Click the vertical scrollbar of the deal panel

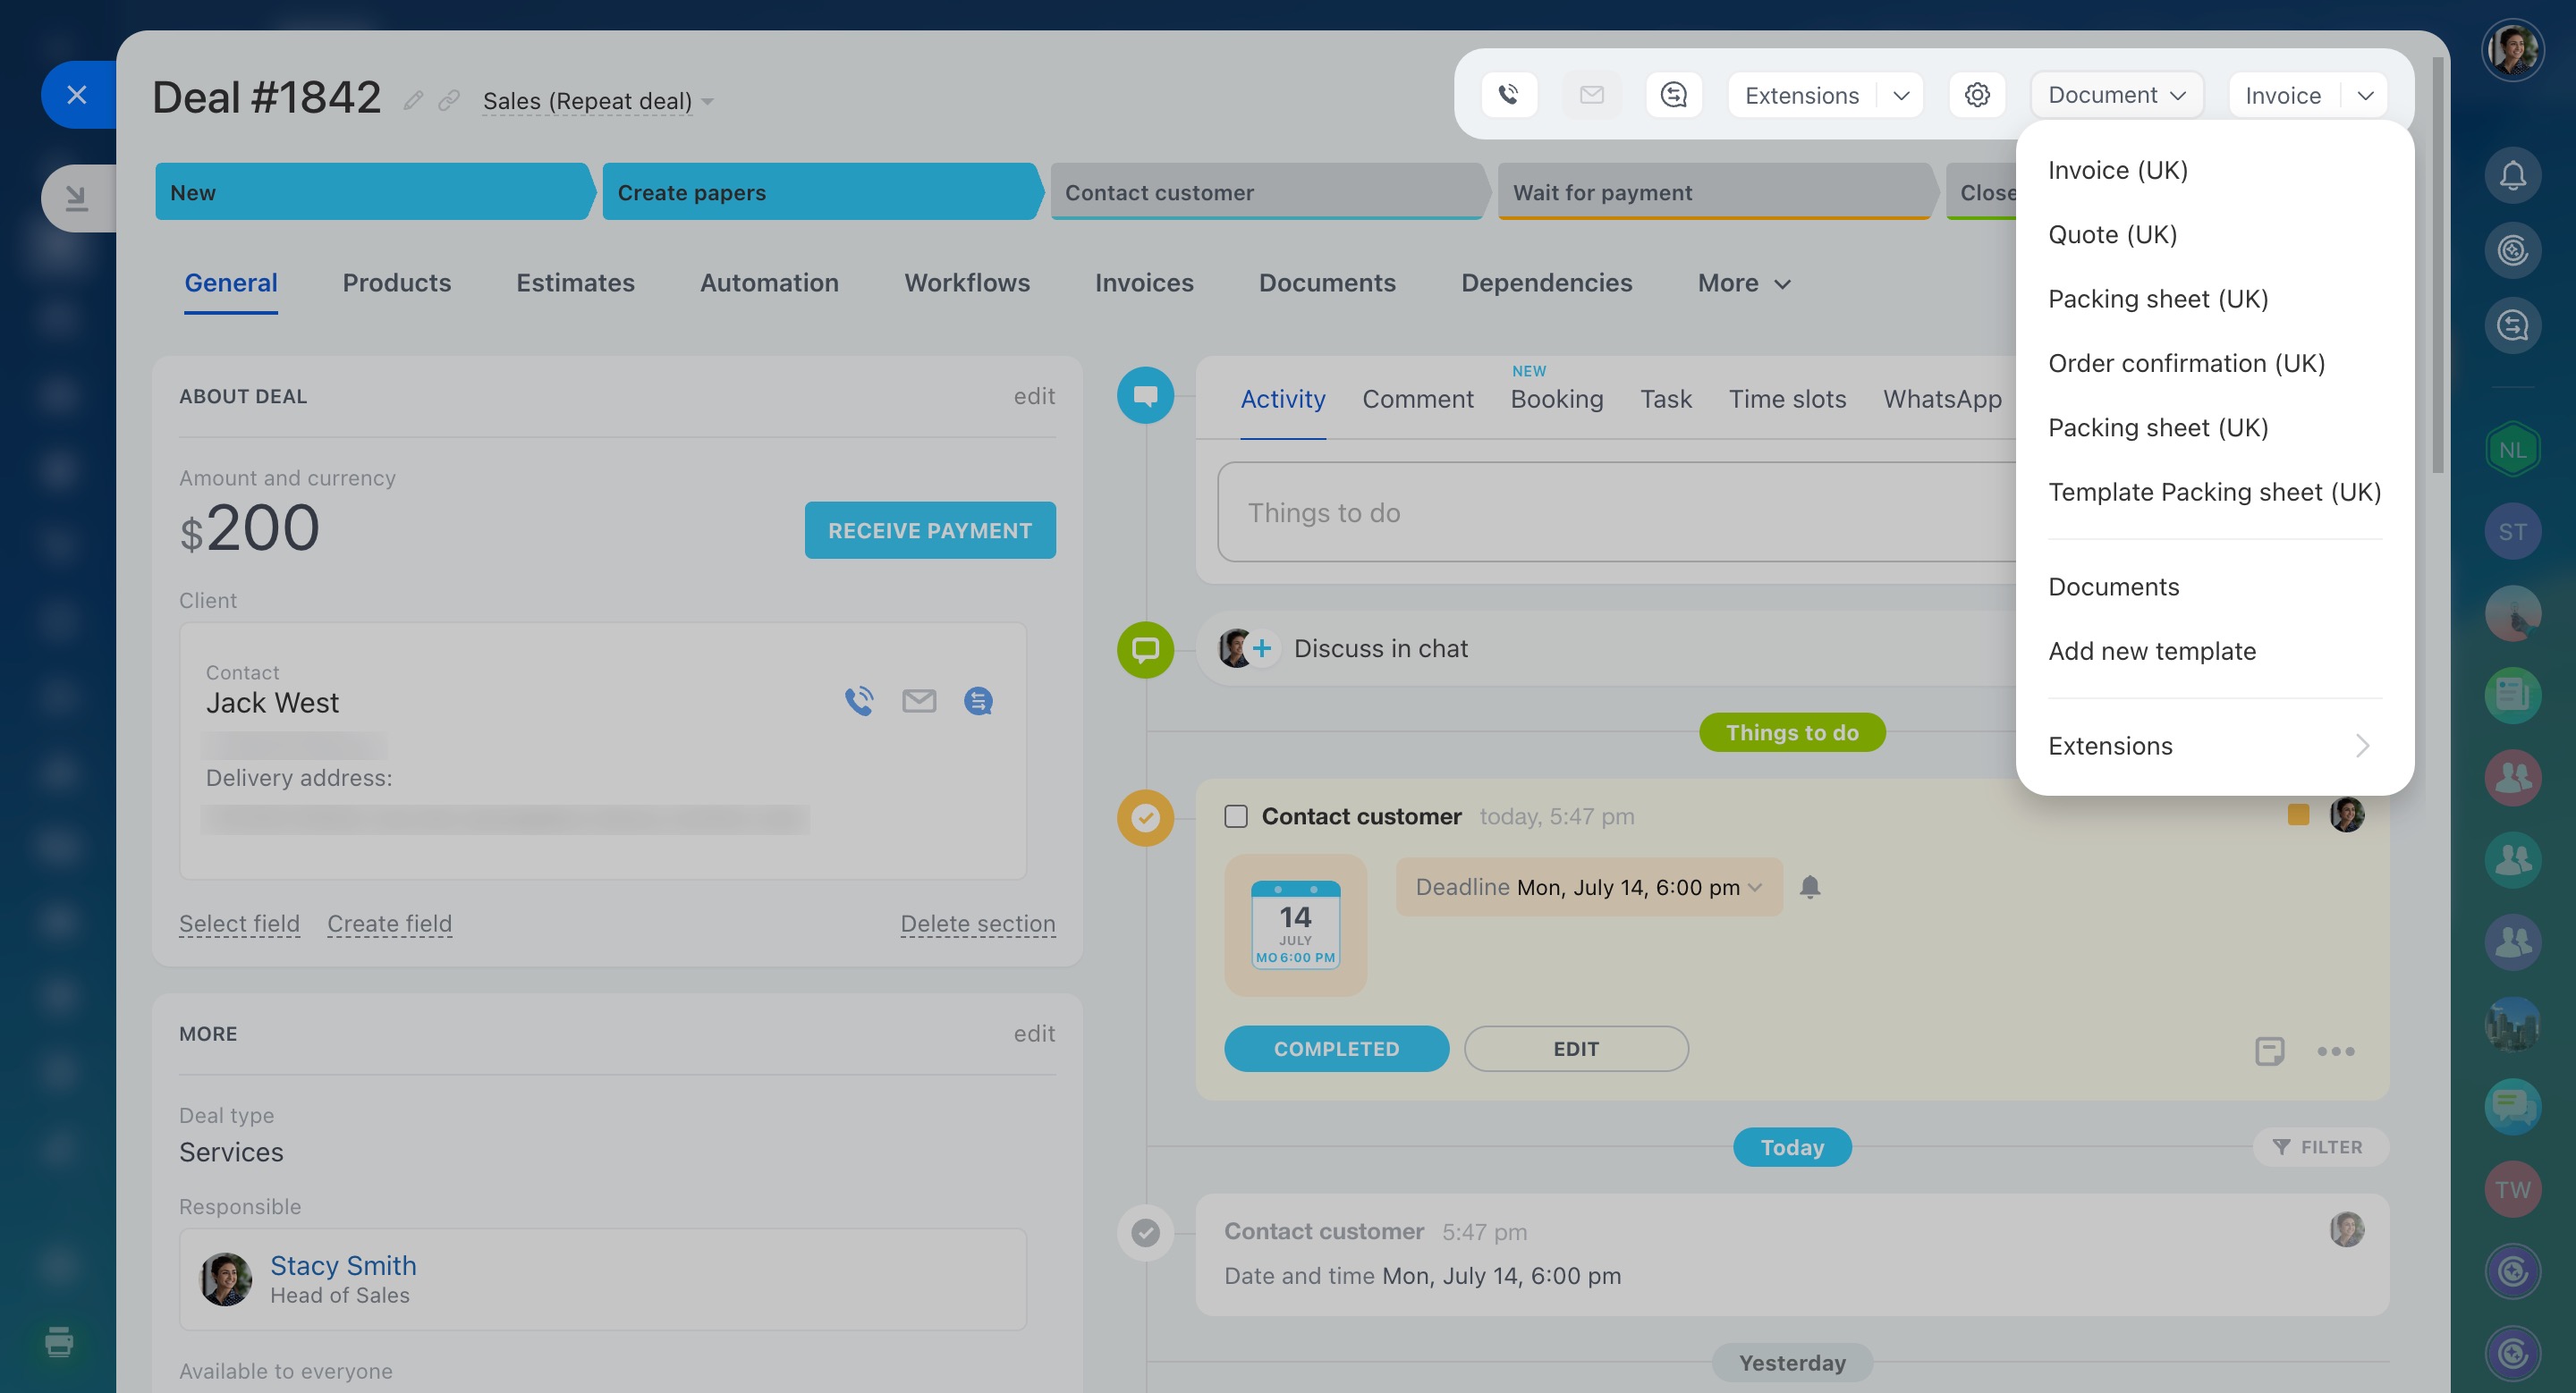click(x=2437, y=265)
